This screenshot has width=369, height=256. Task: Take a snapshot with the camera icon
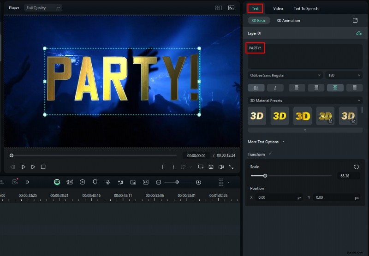coord(211,167)
